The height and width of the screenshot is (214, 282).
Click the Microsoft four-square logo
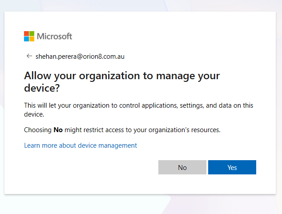[x=29, y=36]
